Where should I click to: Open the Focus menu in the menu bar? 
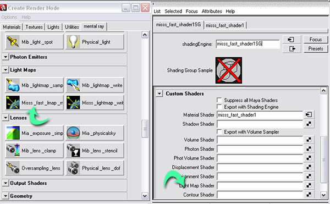click(191, 12)
